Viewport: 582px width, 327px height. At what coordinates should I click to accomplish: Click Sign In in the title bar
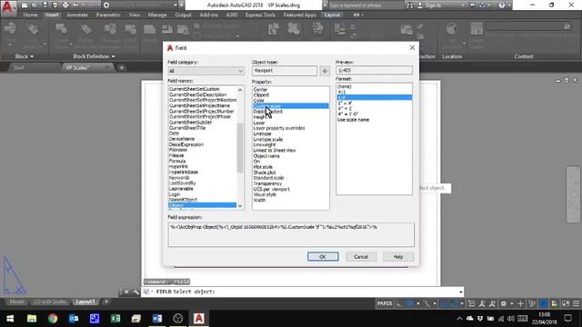pyautogui.click(x=432, y=5)
